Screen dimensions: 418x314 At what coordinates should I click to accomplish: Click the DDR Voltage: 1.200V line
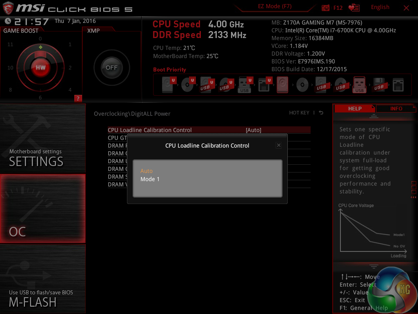pos(298,54)
